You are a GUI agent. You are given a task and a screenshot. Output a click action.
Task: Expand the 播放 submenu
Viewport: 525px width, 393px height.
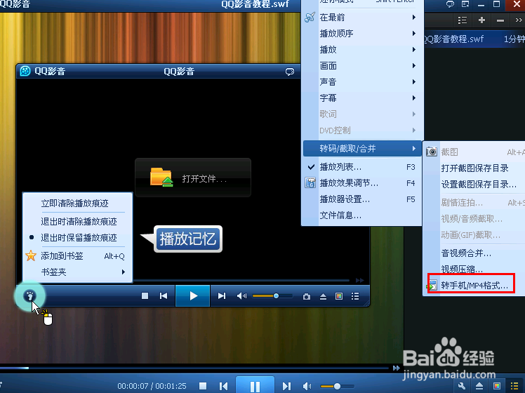362,50
